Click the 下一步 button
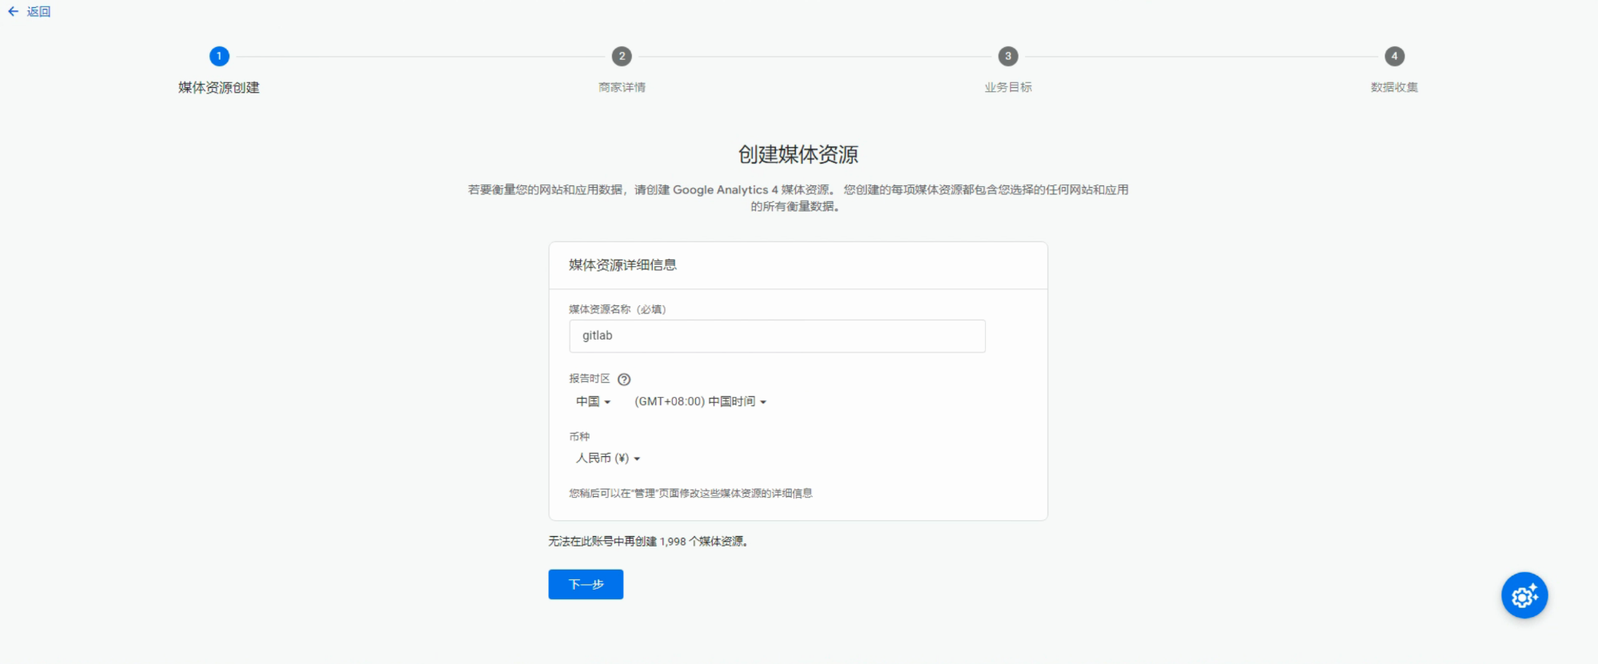Image resolution: width=1598 pixels, height=664 pixels. point(586,584)
